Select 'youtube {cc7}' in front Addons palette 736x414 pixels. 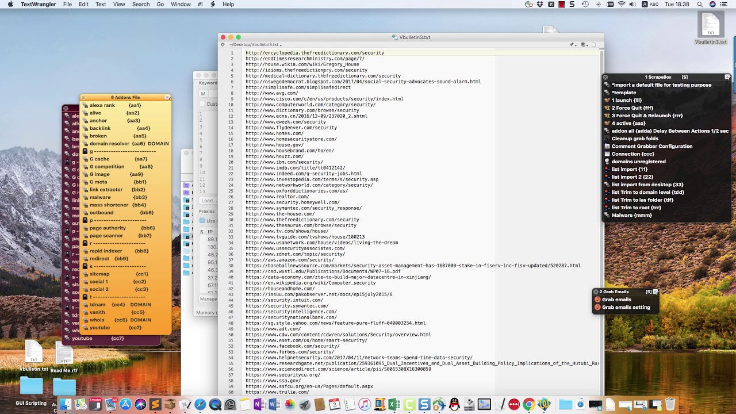tap(115, 328)
